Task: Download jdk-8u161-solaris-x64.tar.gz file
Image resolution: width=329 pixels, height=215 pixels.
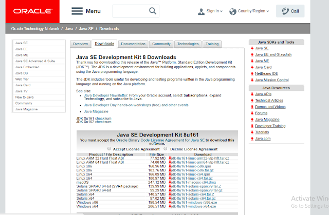Action: [193, 198]
